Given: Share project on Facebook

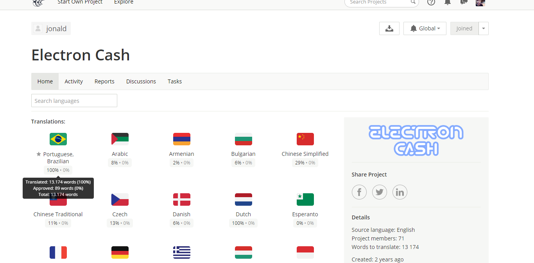Looking at the screenshot, I should tap(359, 192).
